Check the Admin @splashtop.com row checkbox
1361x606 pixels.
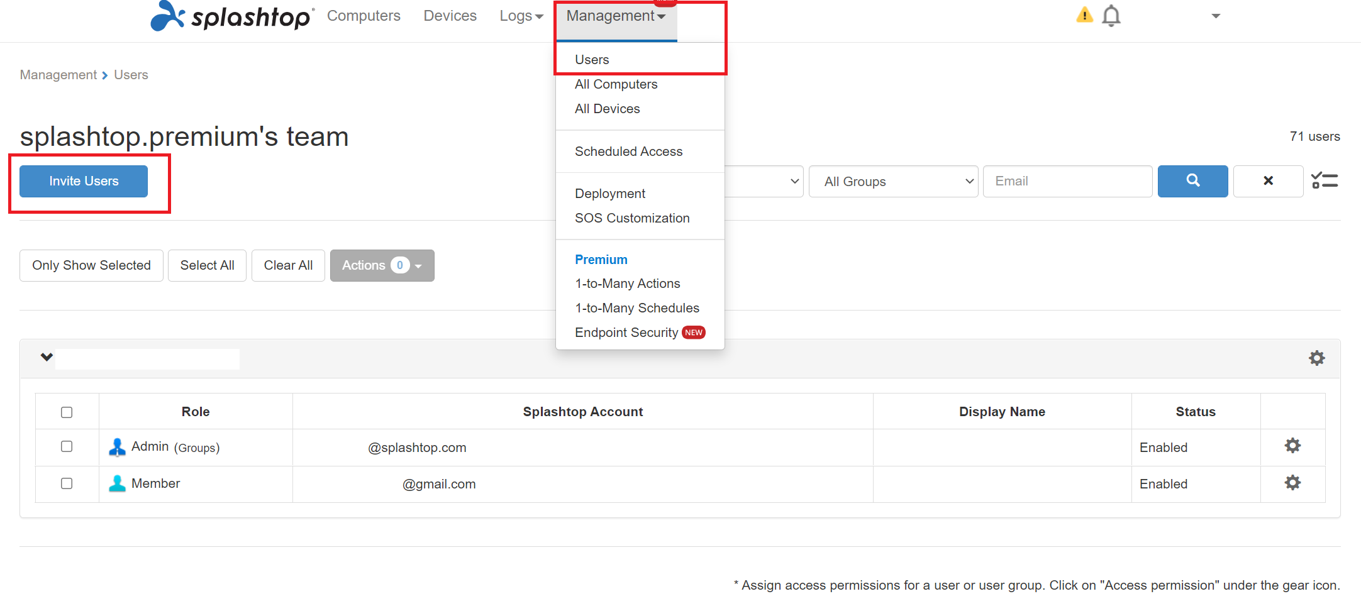pyautogui.click(x=67, y=446)
